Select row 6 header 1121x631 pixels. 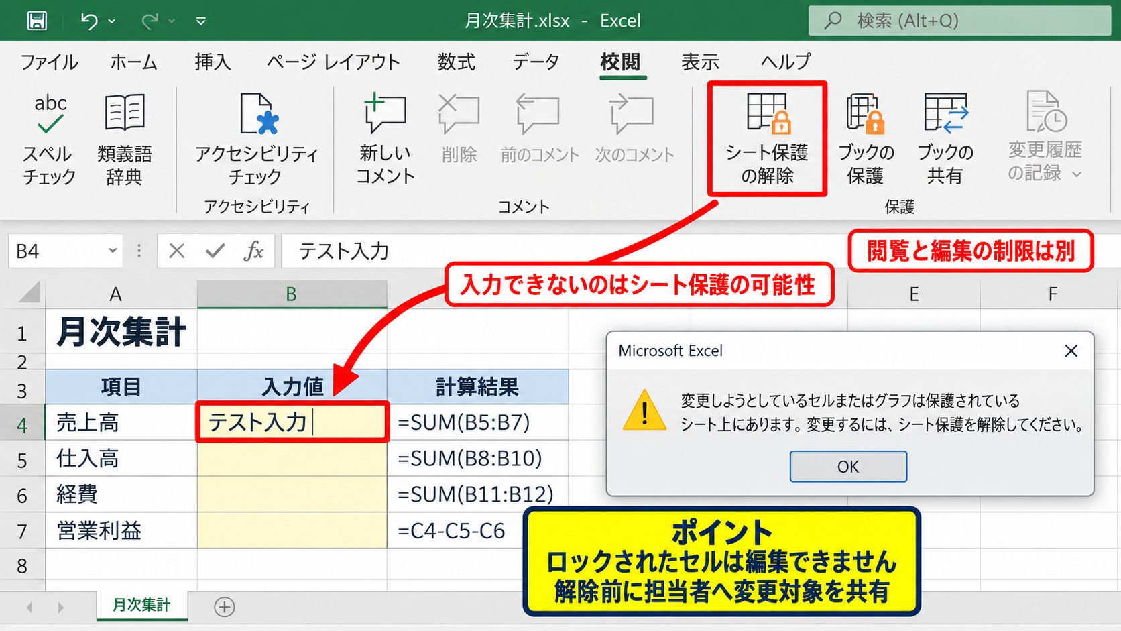tap(22, 496)
